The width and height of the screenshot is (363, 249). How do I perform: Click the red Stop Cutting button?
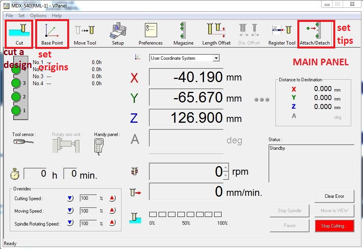pyautogui.click(x=334, y=226)
